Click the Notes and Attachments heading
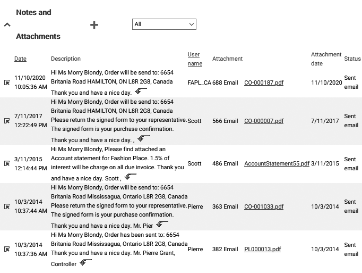Viewport: 362px width, 273px height. [x=38, y=24]
